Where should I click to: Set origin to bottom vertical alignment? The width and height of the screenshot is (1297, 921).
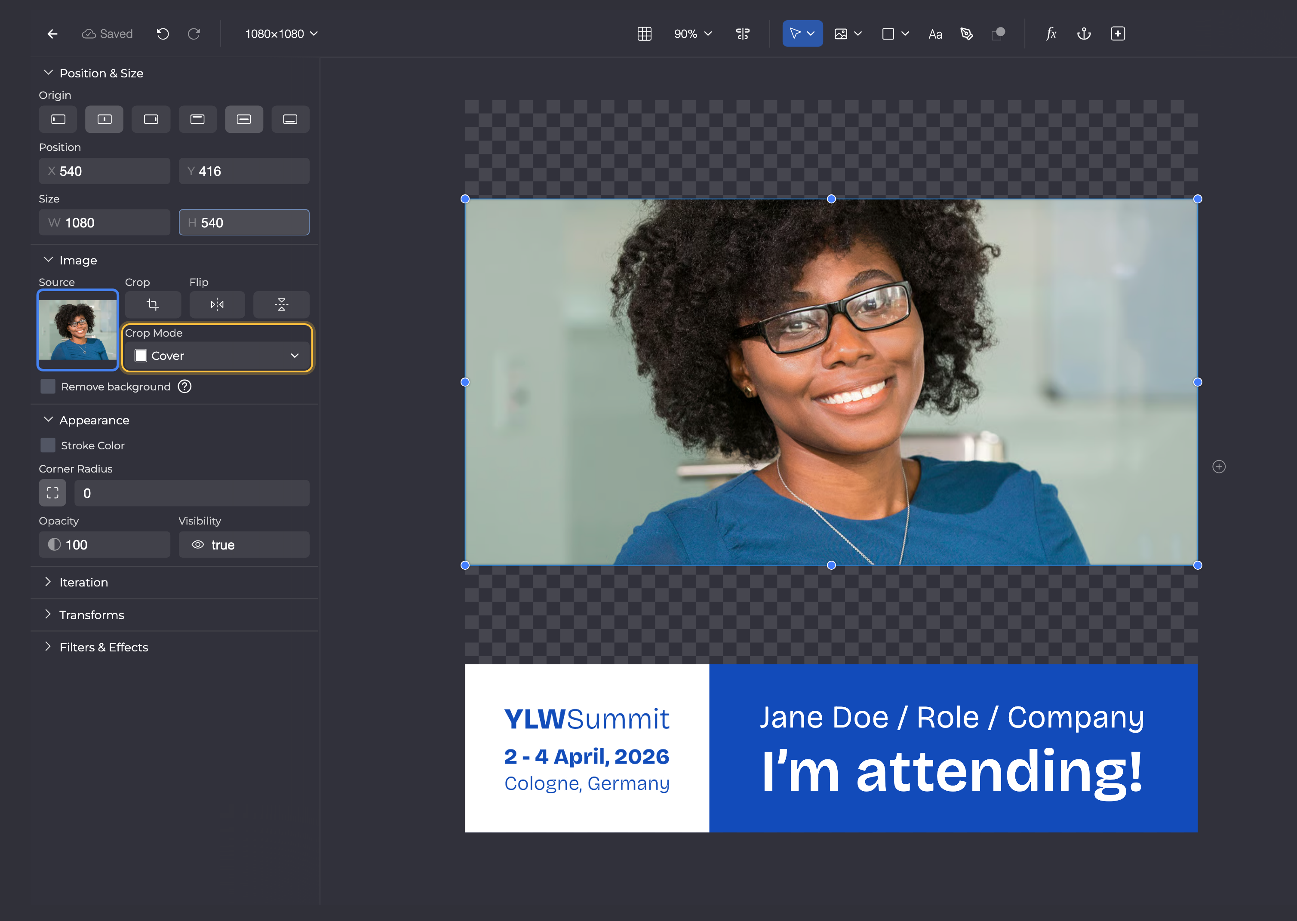click(x=290, y=119)
